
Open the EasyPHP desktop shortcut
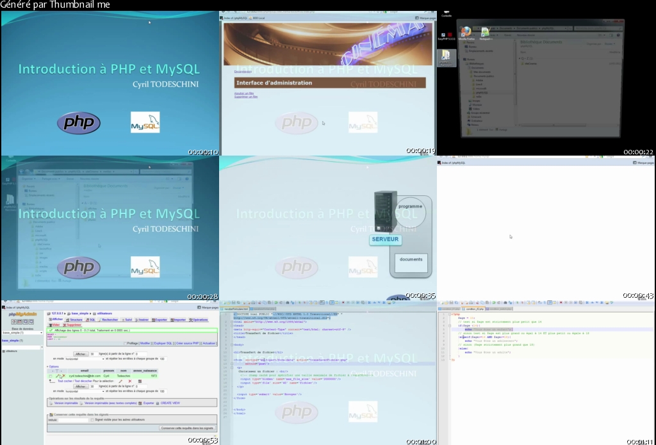(446, 36)
